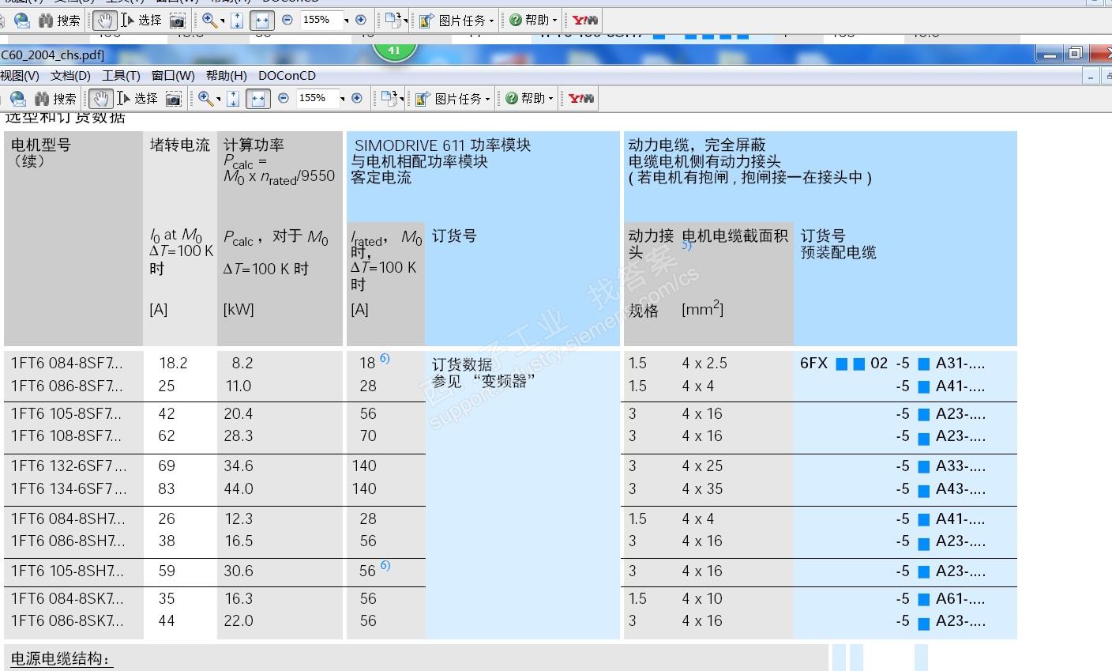Click motor model 1FT6 086-8SK7... cell
The width and height of the screenshot is (1112, 671).
pos(67,621)
